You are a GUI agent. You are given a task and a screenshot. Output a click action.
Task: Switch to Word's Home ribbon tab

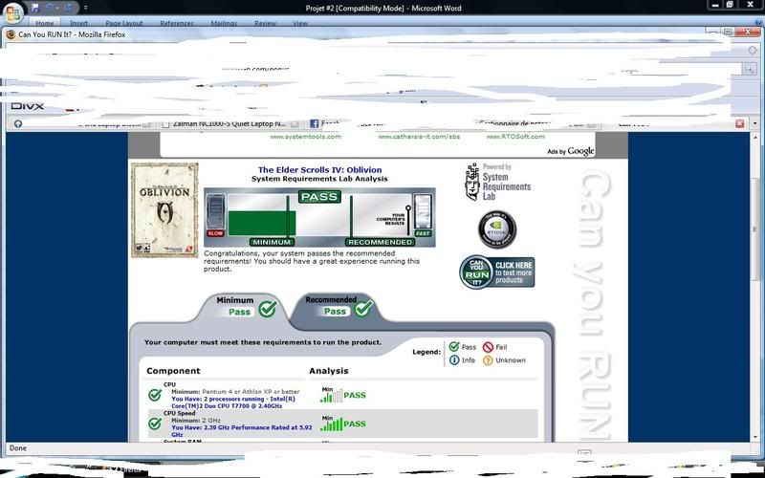(x=44, y=23)
